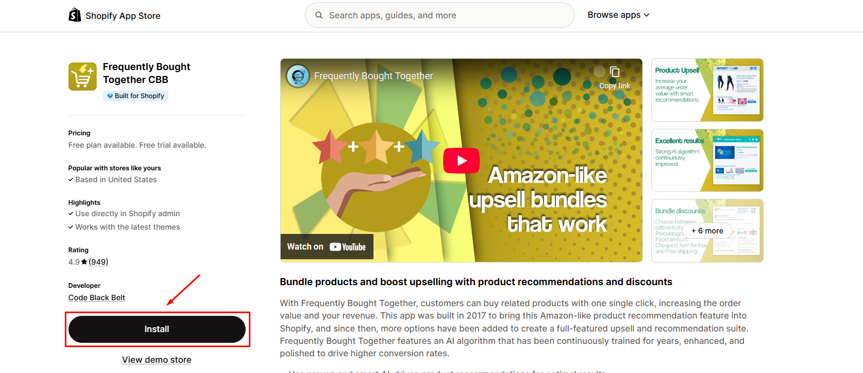Click the video channel avatar icon

[298, 76]
